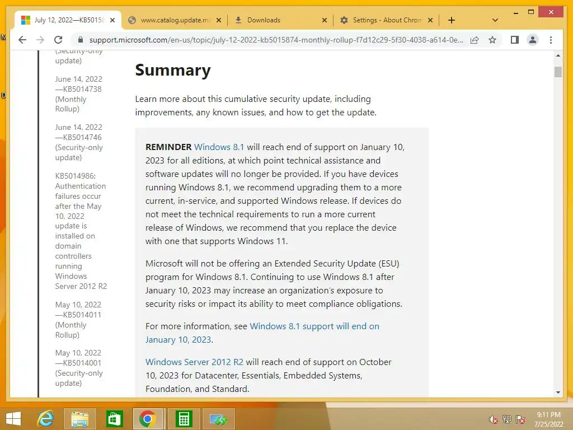Close the www.catalog.update tab
The width and height of the screenshot is (573, 430).
(x=219, y=20)
